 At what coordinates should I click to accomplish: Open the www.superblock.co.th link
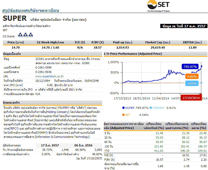coord(49,76)
